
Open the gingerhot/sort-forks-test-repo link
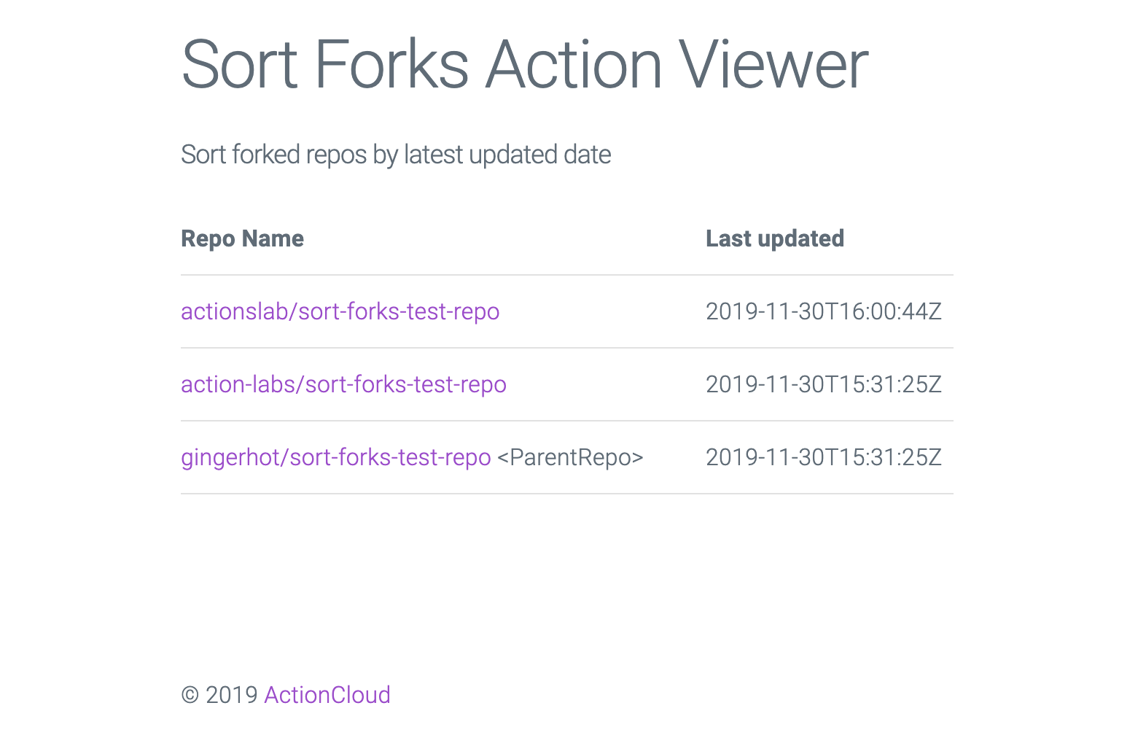coord(336,457)
